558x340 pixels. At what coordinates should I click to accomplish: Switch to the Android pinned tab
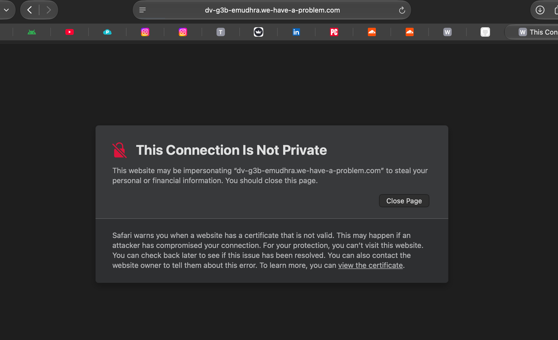(x=32, y=32)
